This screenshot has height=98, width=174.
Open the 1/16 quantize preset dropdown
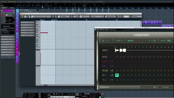tap(97, 17)
